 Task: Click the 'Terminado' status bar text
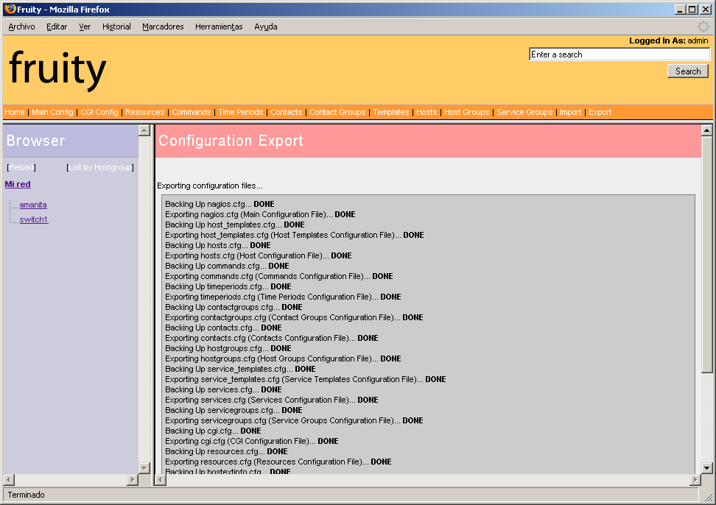26,495
